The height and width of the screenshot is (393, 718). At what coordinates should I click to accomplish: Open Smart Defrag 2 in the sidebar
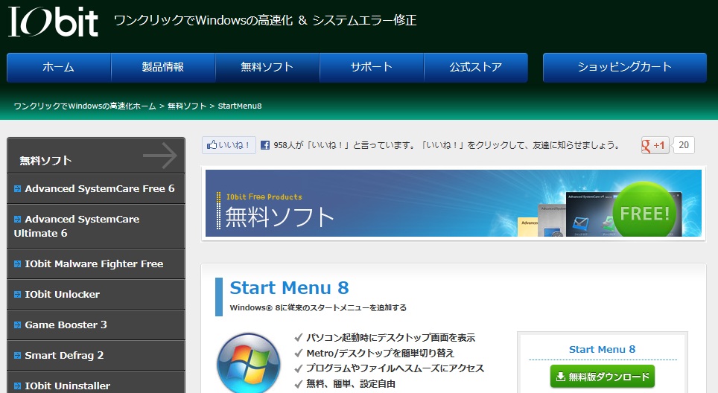pos(96,356)
